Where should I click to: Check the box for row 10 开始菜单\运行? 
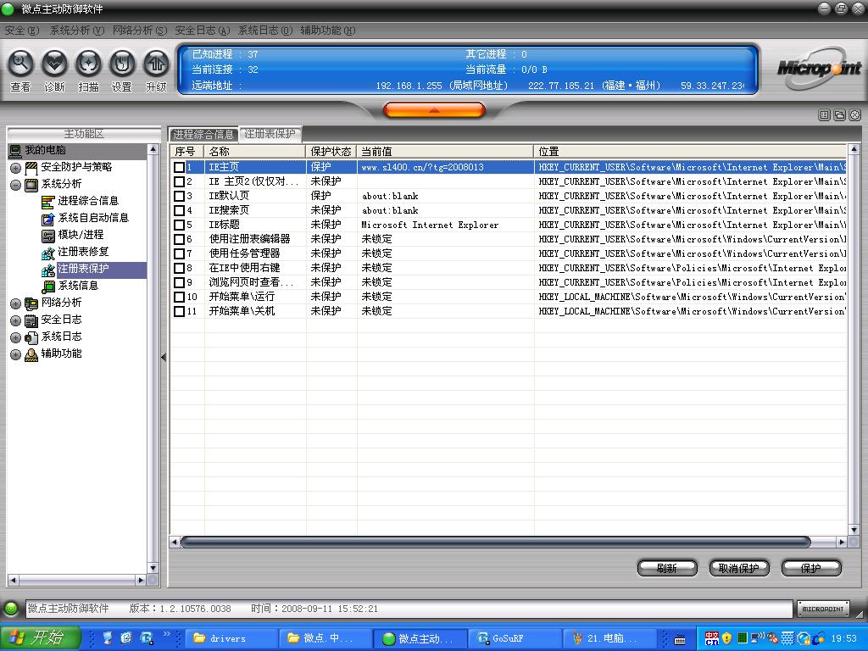click(x=180, y=297)
